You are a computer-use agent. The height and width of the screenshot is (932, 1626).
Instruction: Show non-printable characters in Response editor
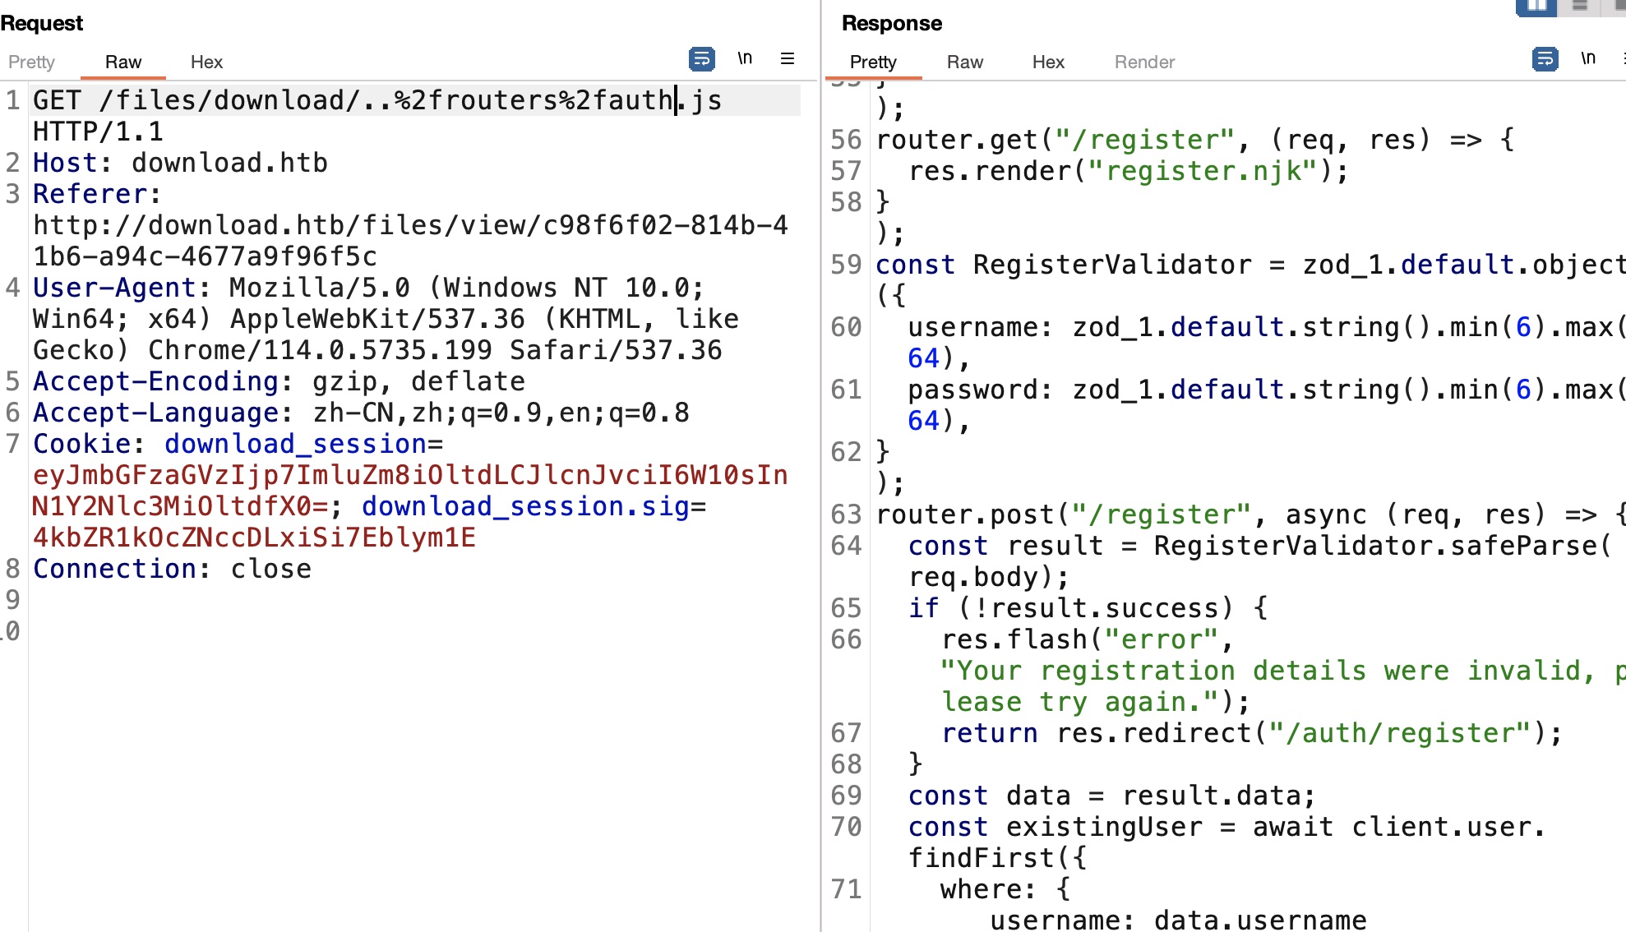1588,59
